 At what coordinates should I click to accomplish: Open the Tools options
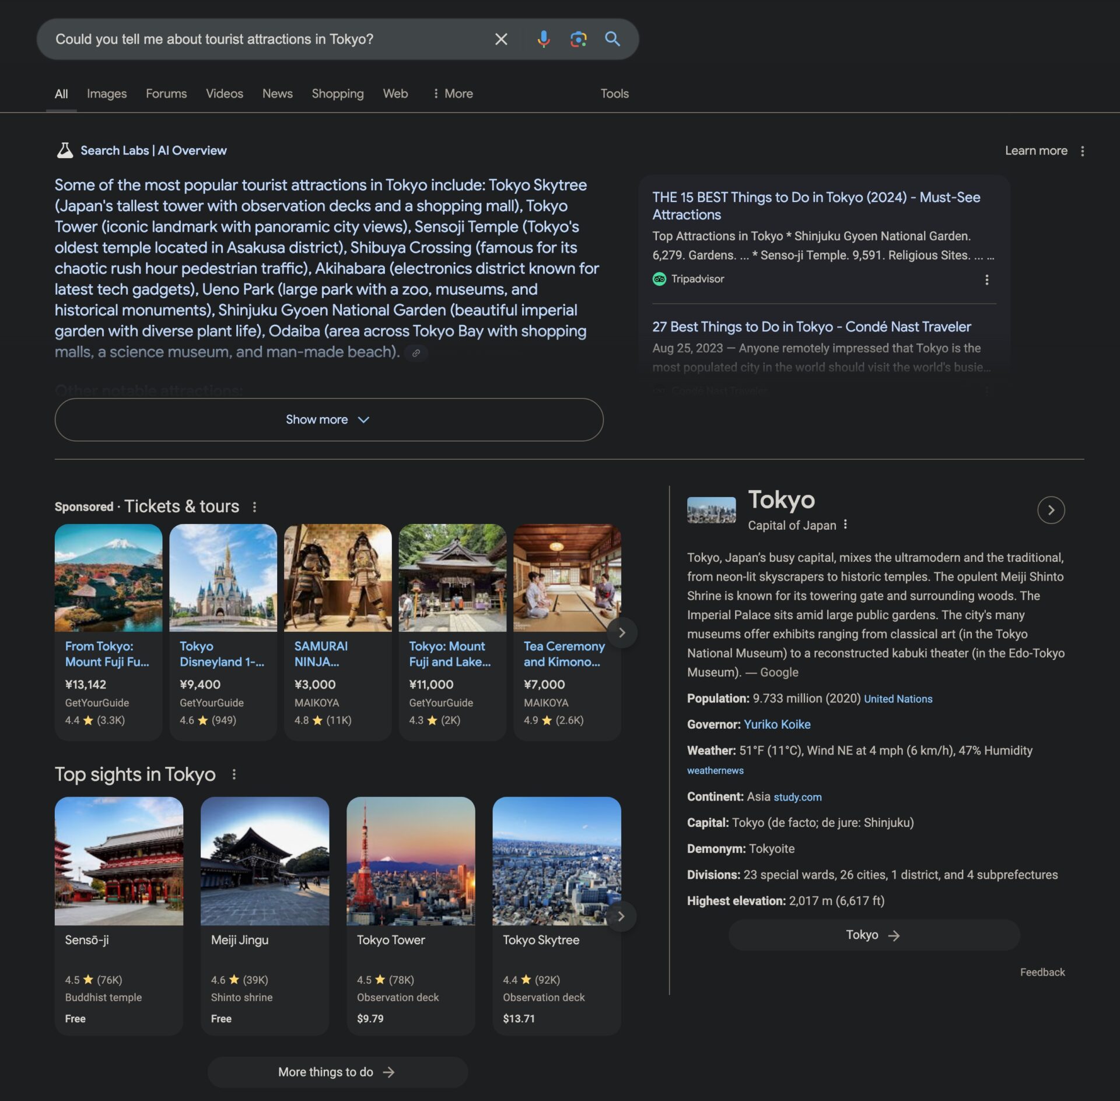pos(615,93)
